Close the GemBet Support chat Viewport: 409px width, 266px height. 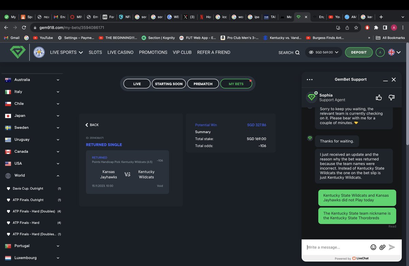click(x=394, y=79)
